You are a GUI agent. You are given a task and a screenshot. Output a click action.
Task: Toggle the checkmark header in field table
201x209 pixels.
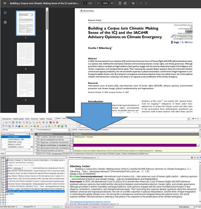(x=35, y=134)
